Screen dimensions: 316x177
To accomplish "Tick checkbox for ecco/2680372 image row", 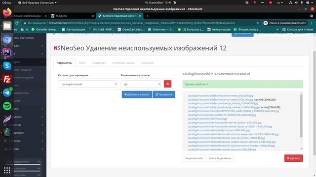I will (186, 115).
